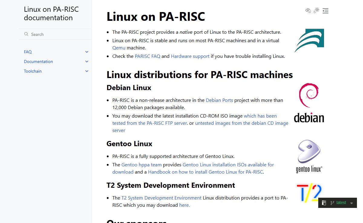Image resolution: width=363 pixels, height=223 pixels.
Task: Follow the Gentoo hppa team link
Action: (142, 165)
